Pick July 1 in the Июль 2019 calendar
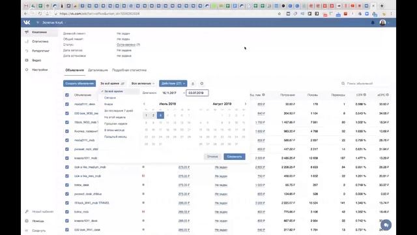This screenshot has height=235, width=417. tap(146, 116)
